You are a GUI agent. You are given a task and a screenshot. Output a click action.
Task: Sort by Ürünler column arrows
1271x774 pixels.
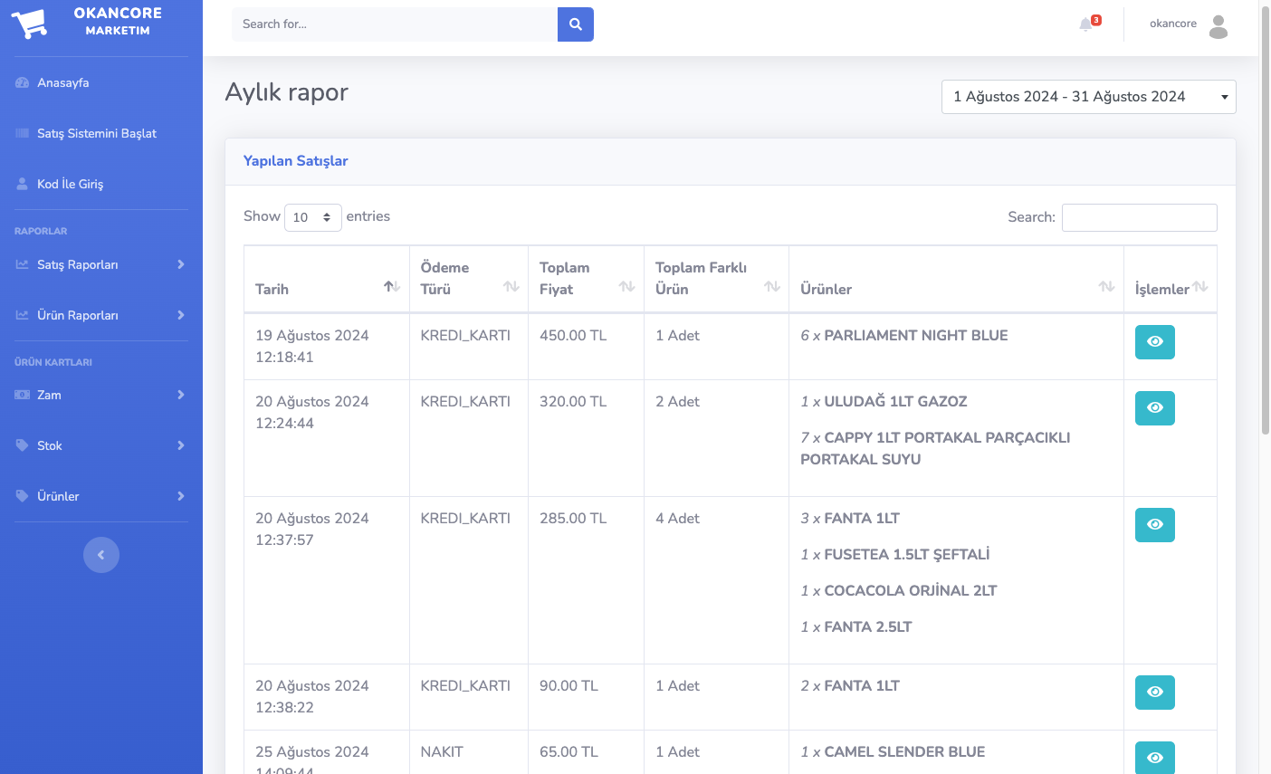coord(1107,287)
